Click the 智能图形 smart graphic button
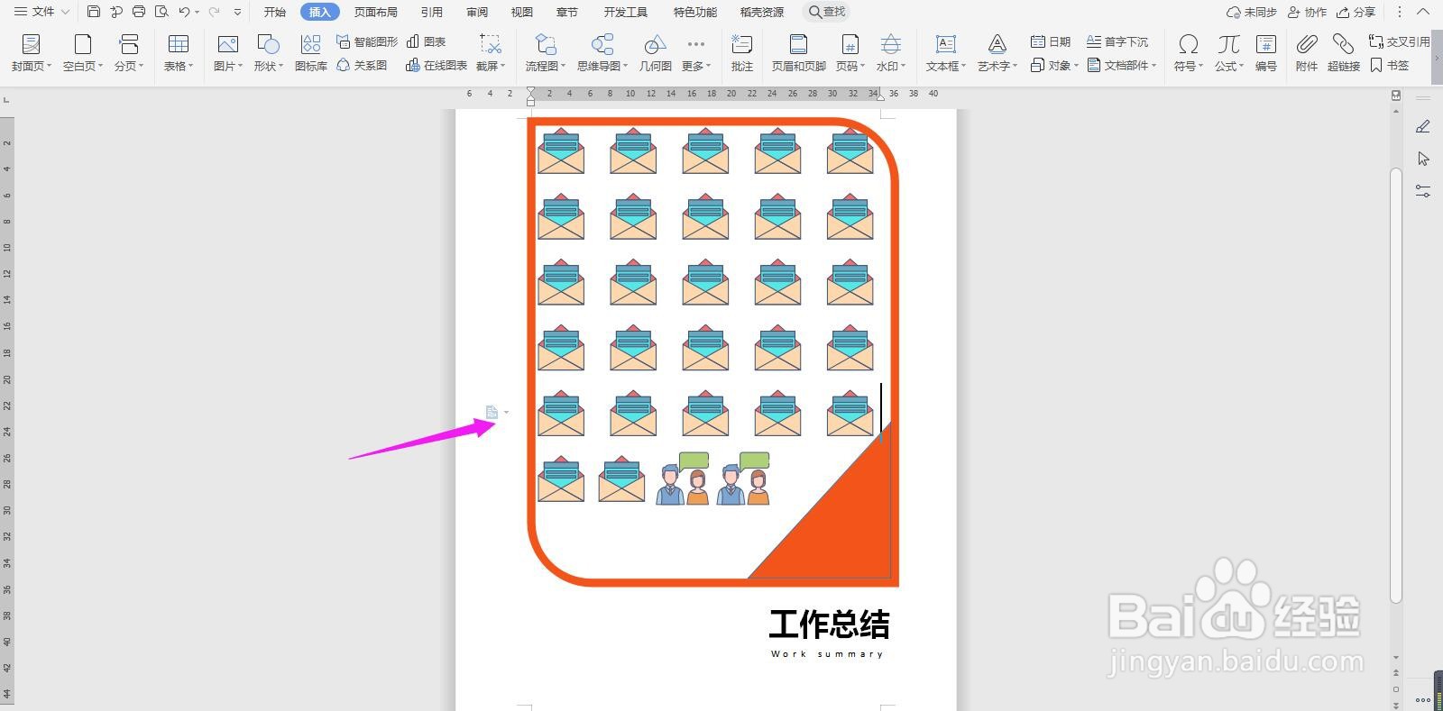This screenshot has height=711, width=1443. coord(367,41)
